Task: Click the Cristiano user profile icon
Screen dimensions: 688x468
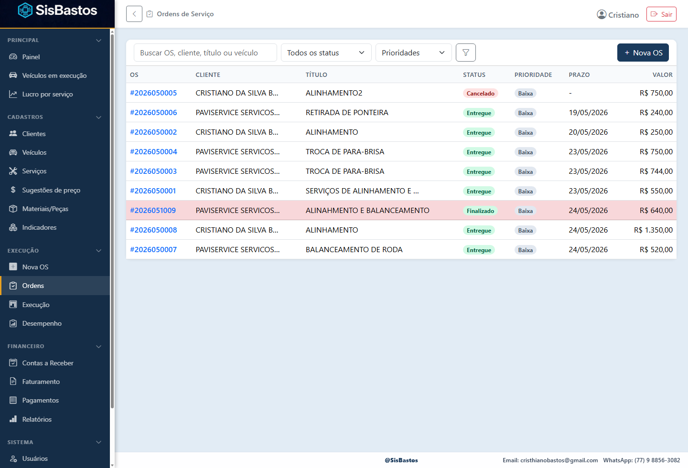Action: [602, 14]
